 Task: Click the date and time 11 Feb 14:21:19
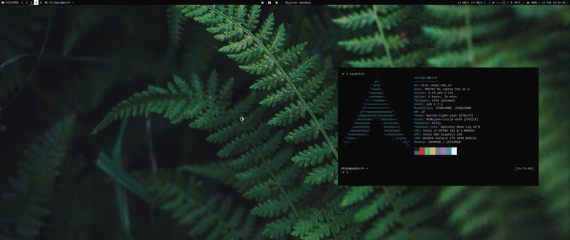554,3
